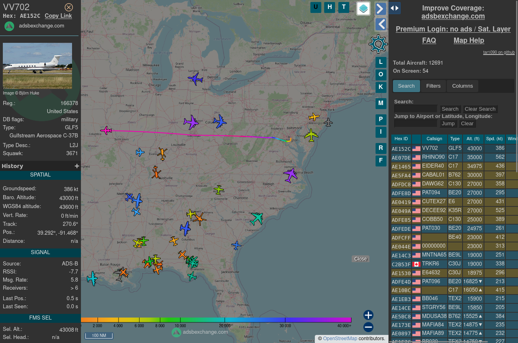The width and height of the screenshot is (518, 343).
Task: Select the selected pink VV702 aircraft on map
Action: tap(106, 130)
